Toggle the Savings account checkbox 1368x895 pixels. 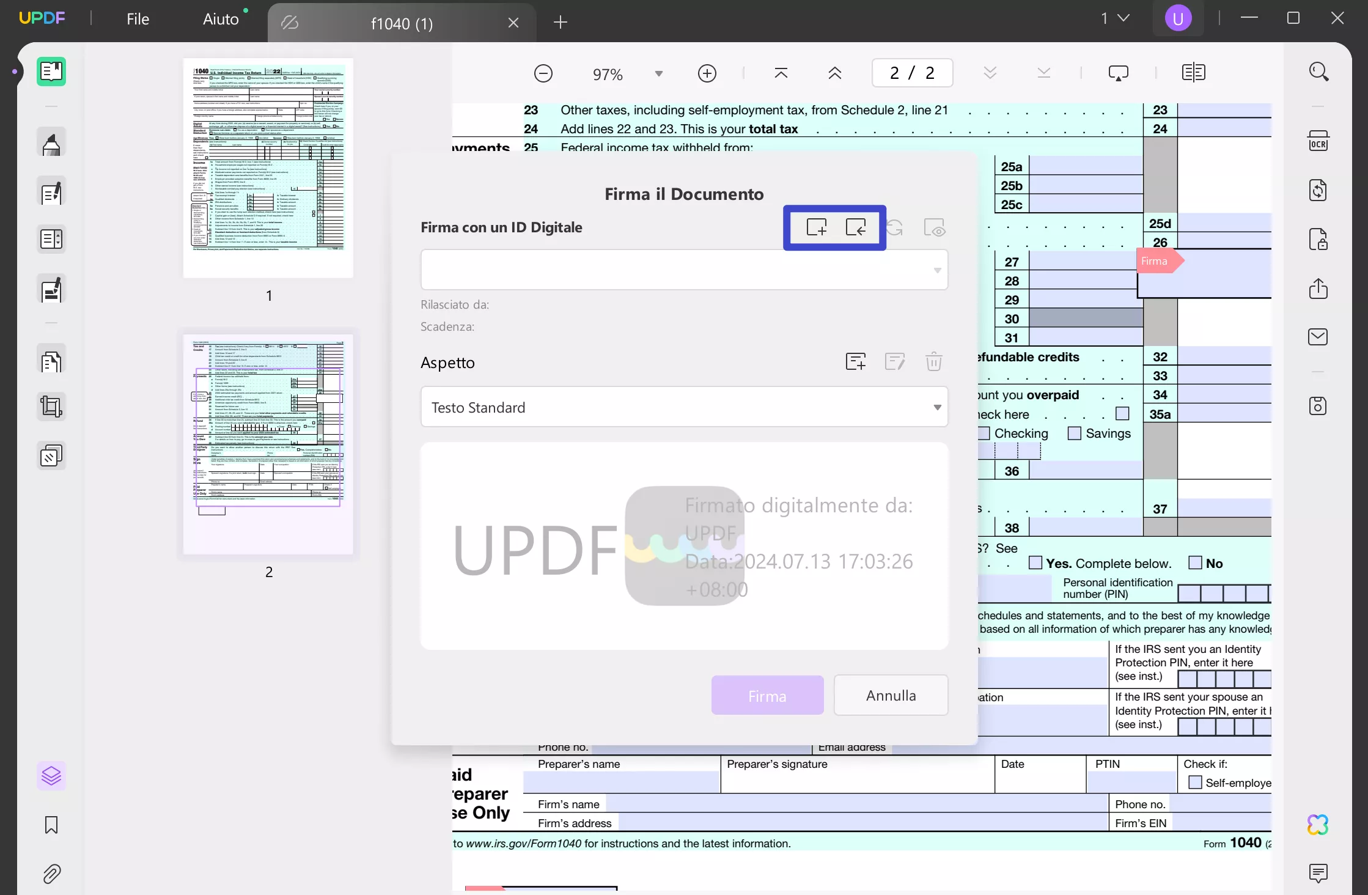(x=1075, y=432)
